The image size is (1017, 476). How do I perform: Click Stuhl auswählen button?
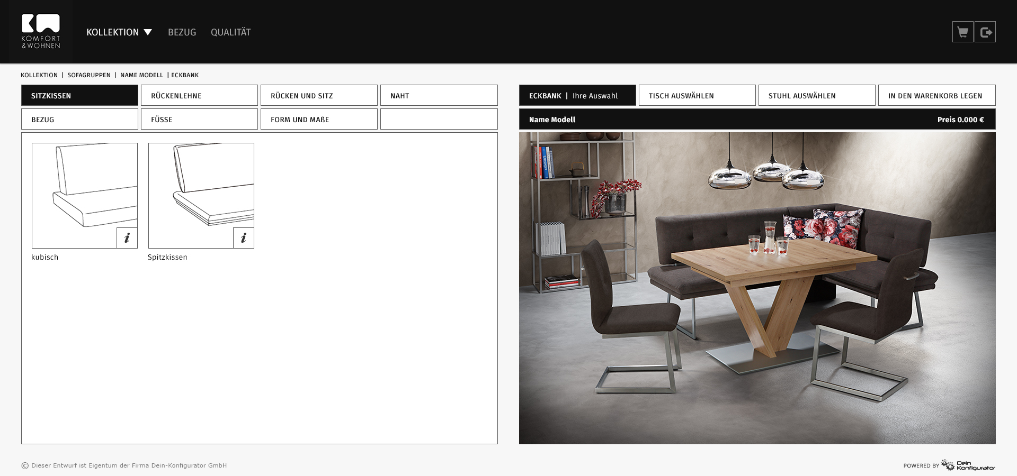tap(817, 96)
